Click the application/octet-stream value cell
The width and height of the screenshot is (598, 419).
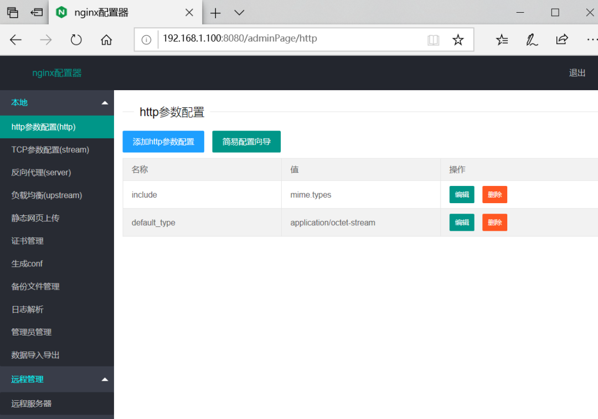[361, 223]
